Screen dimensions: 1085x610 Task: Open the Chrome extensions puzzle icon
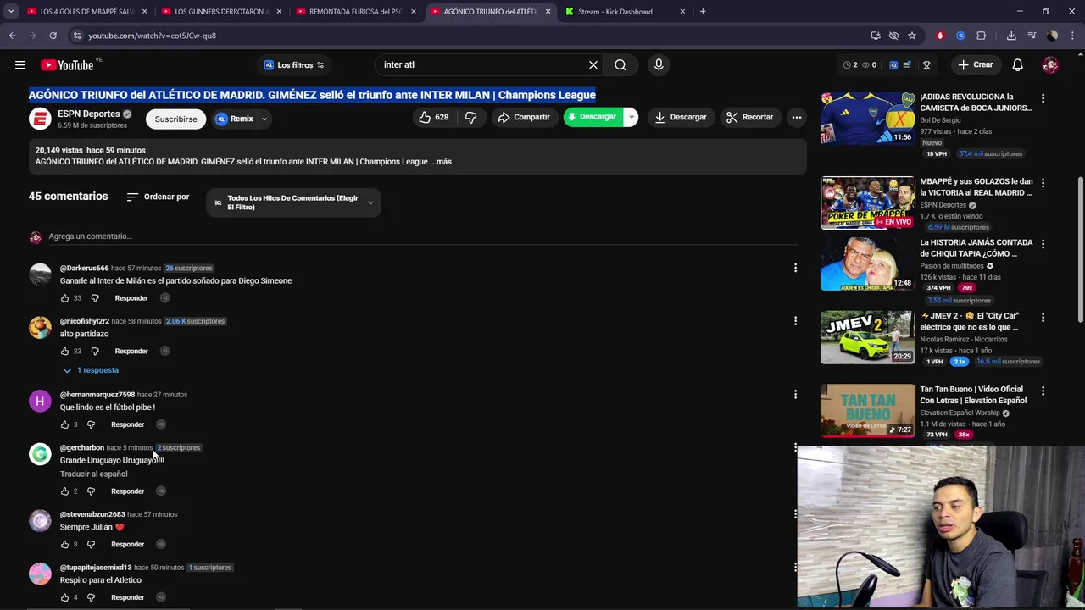(x=982, y=36)
